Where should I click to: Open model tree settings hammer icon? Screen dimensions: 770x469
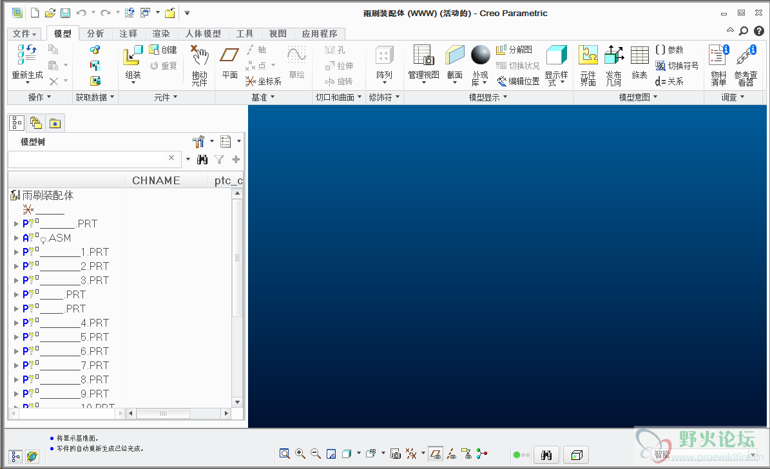point(198,142)
